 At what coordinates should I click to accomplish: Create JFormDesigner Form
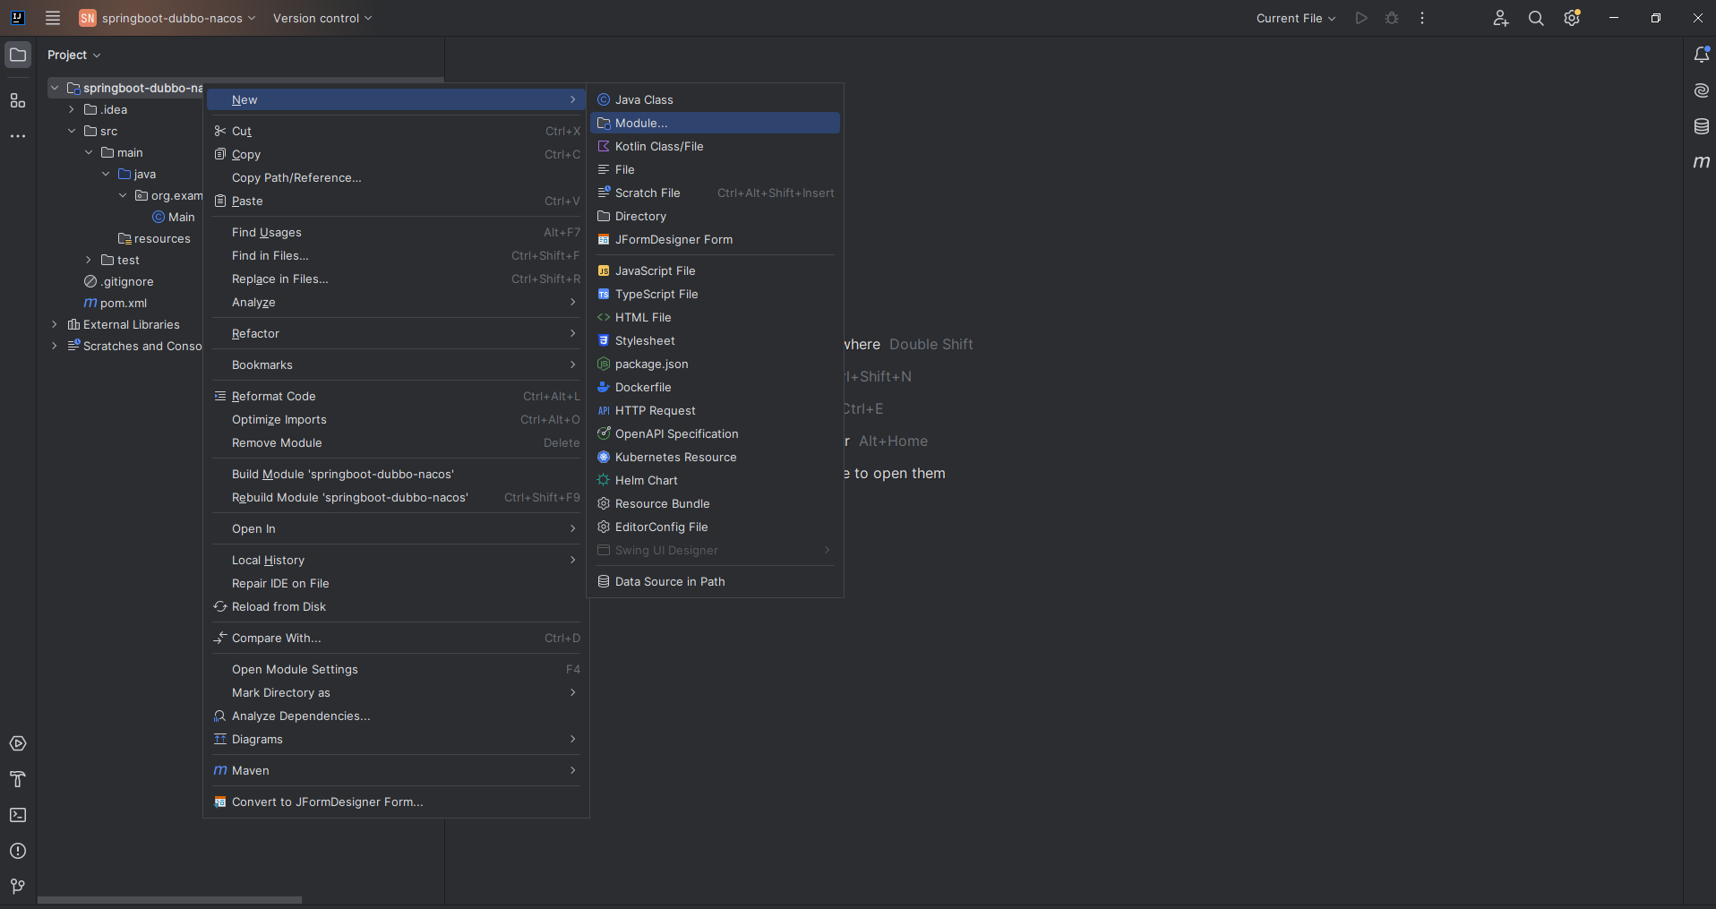(x=715, y=239)
